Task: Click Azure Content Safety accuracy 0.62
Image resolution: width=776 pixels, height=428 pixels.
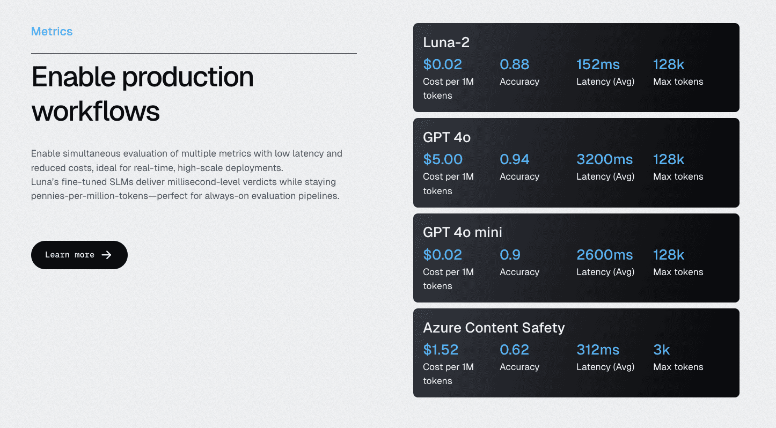Action: 514,350
